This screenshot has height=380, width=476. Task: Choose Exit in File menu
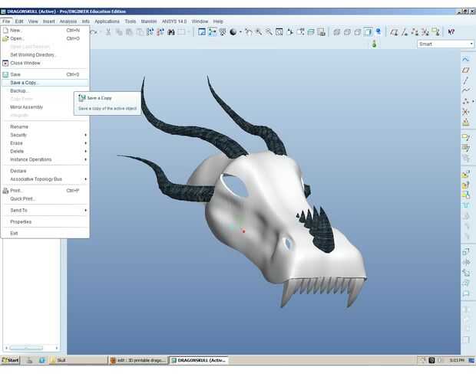click(45, 234)
